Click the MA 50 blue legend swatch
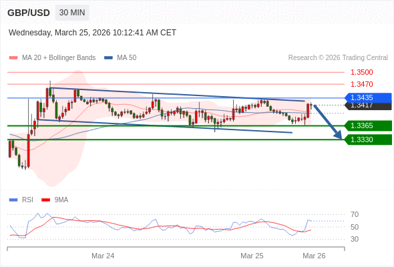Viewport: 394px width, 267px height. 108,58
